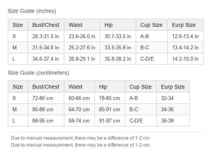This screenshot has height=161, width=211.
Task: Select the 32-34 Eurp size cell
Action: 173,98
